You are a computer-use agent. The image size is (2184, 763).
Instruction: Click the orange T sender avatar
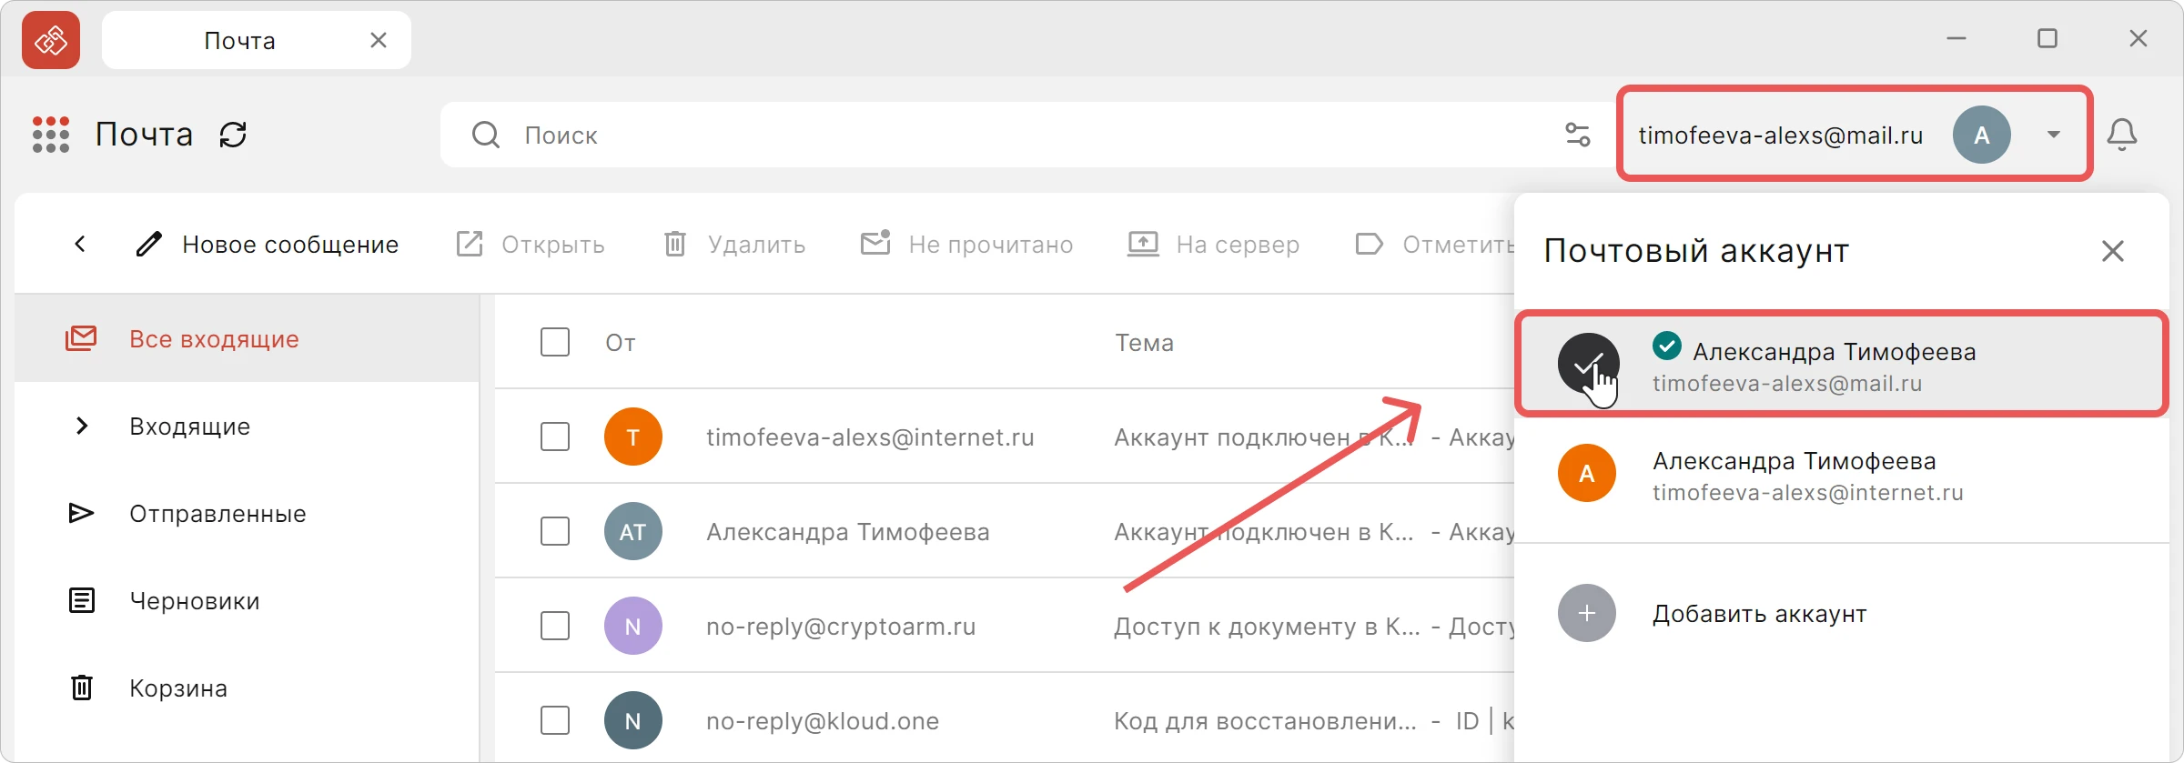coord(633,437)
